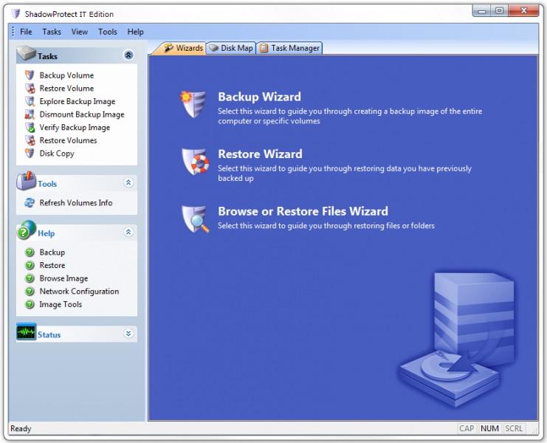Click the SCRL indicator in status bar
The width and height of the screenshot is (547, 443).
[x=514, y=428]
